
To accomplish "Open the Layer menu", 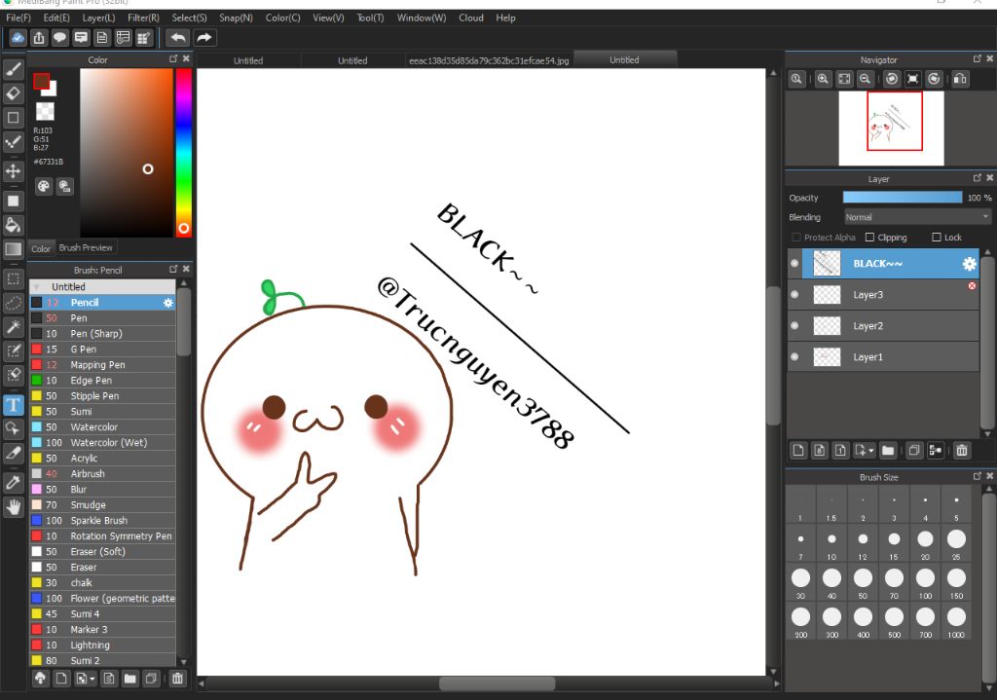I will (x=98, y=18).
